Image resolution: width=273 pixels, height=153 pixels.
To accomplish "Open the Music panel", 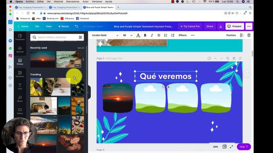I will tap(20, 99).
